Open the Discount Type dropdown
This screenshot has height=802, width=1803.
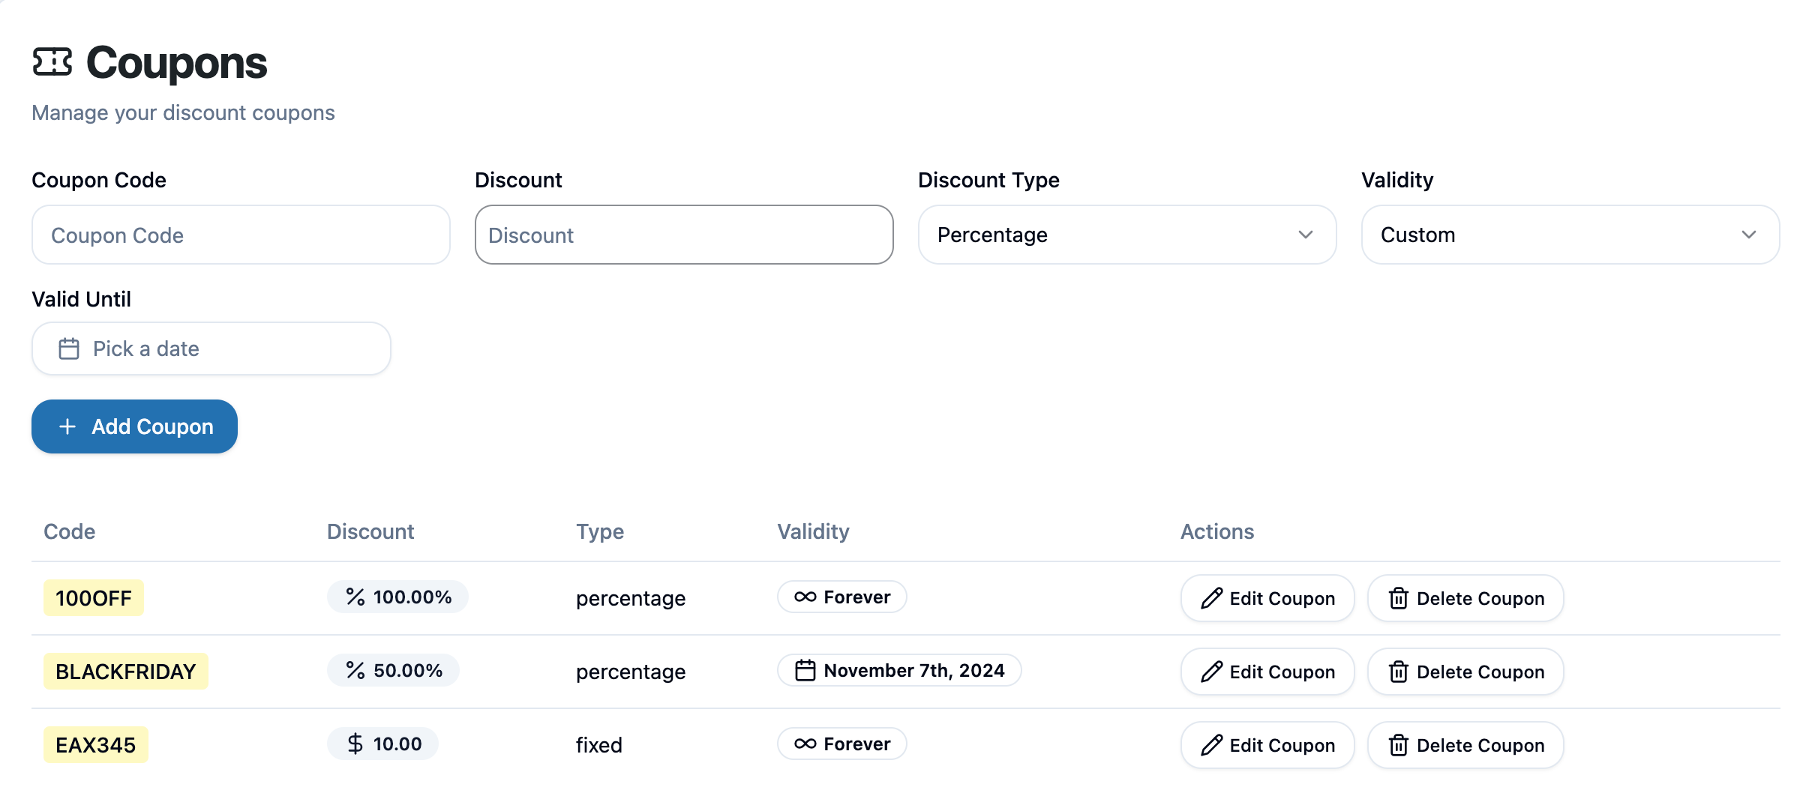click(1126, 235)
